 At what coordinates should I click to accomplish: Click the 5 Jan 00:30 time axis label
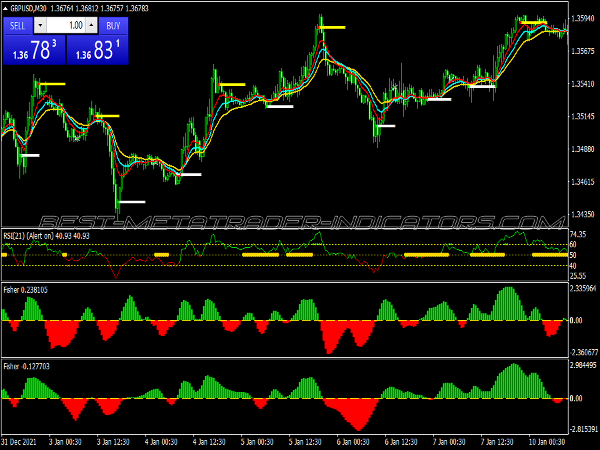[257, 441]
